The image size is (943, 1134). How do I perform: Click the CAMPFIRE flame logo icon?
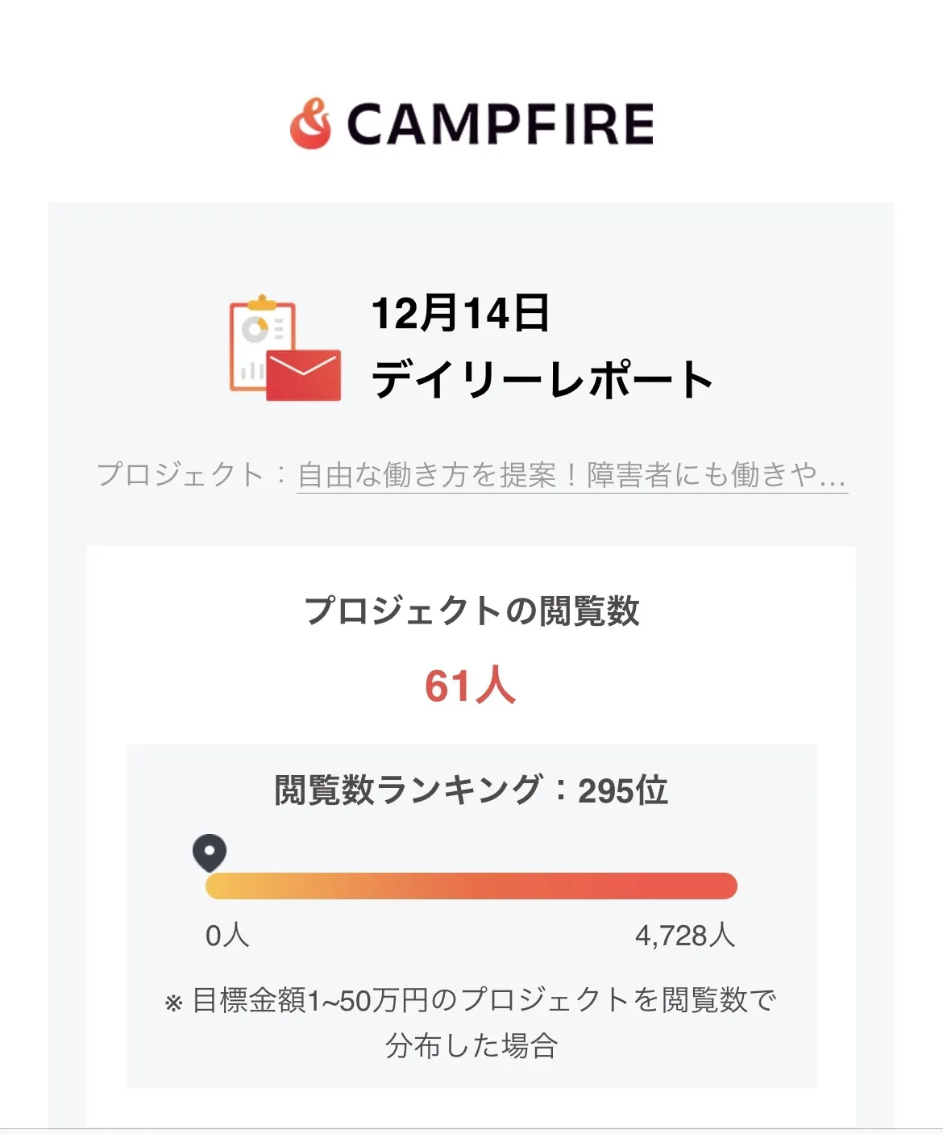coord(310,124)
